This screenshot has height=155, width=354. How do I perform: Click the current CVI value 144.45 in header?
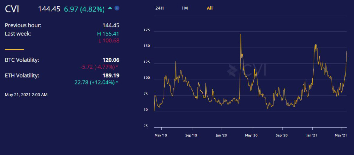click(49, 9)
